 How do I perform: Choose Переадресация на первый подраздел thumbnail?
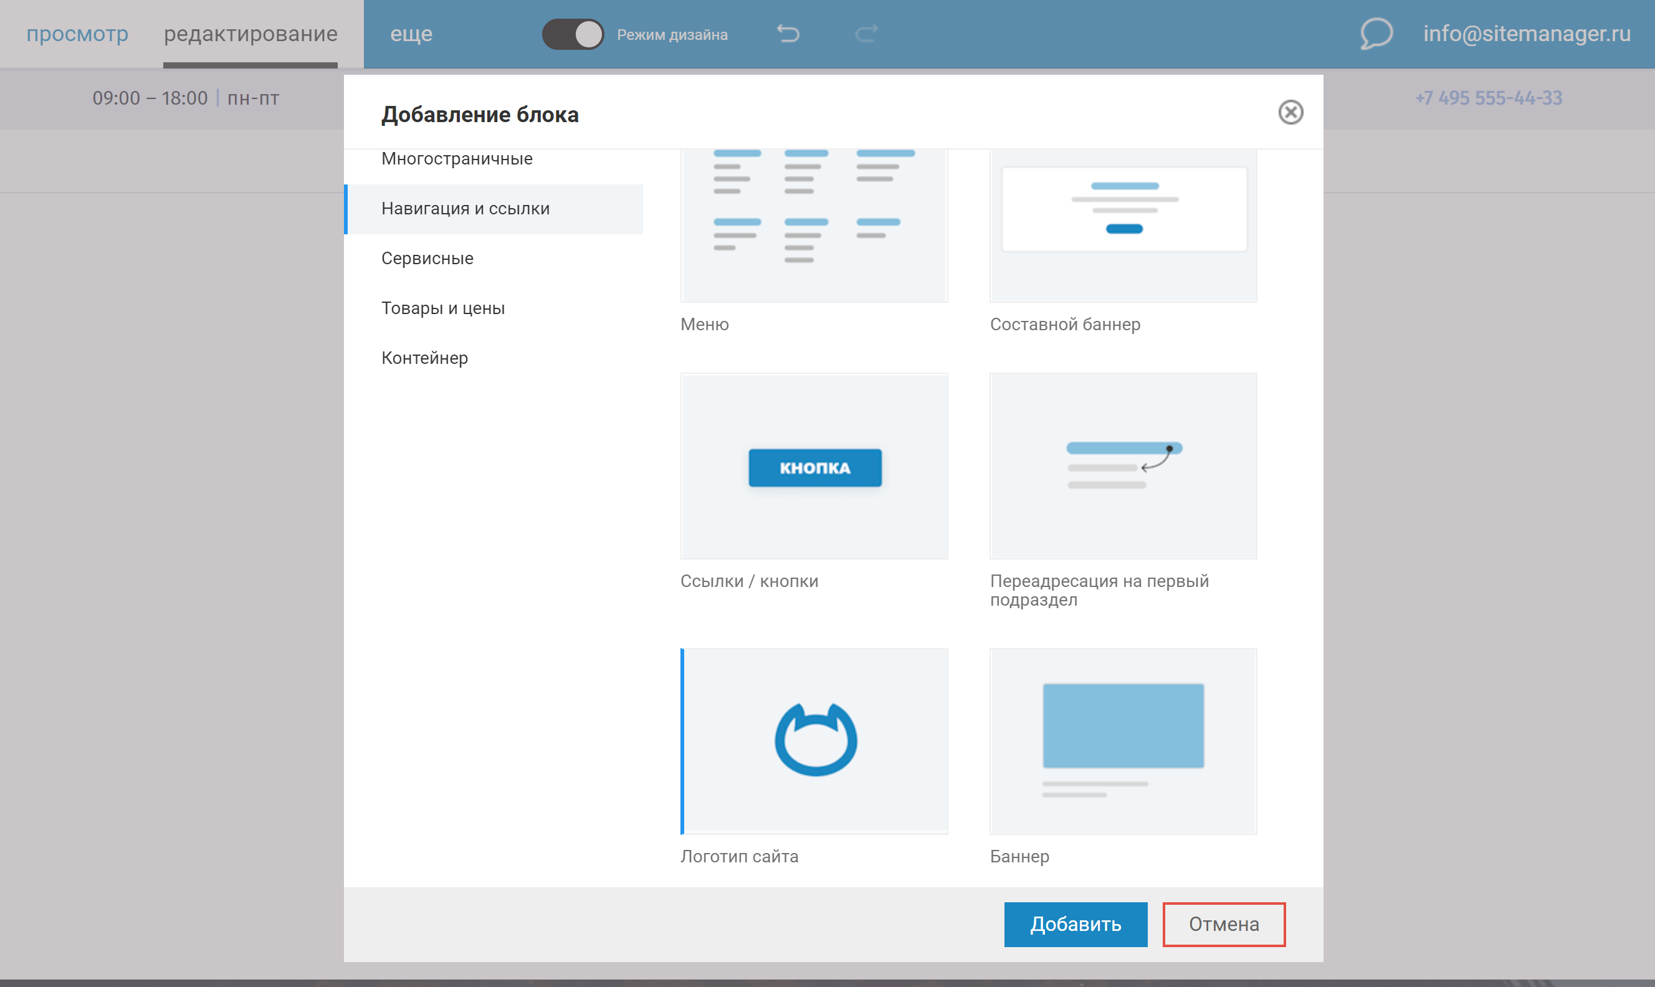pyautogui.click(x=1123, y=466)
